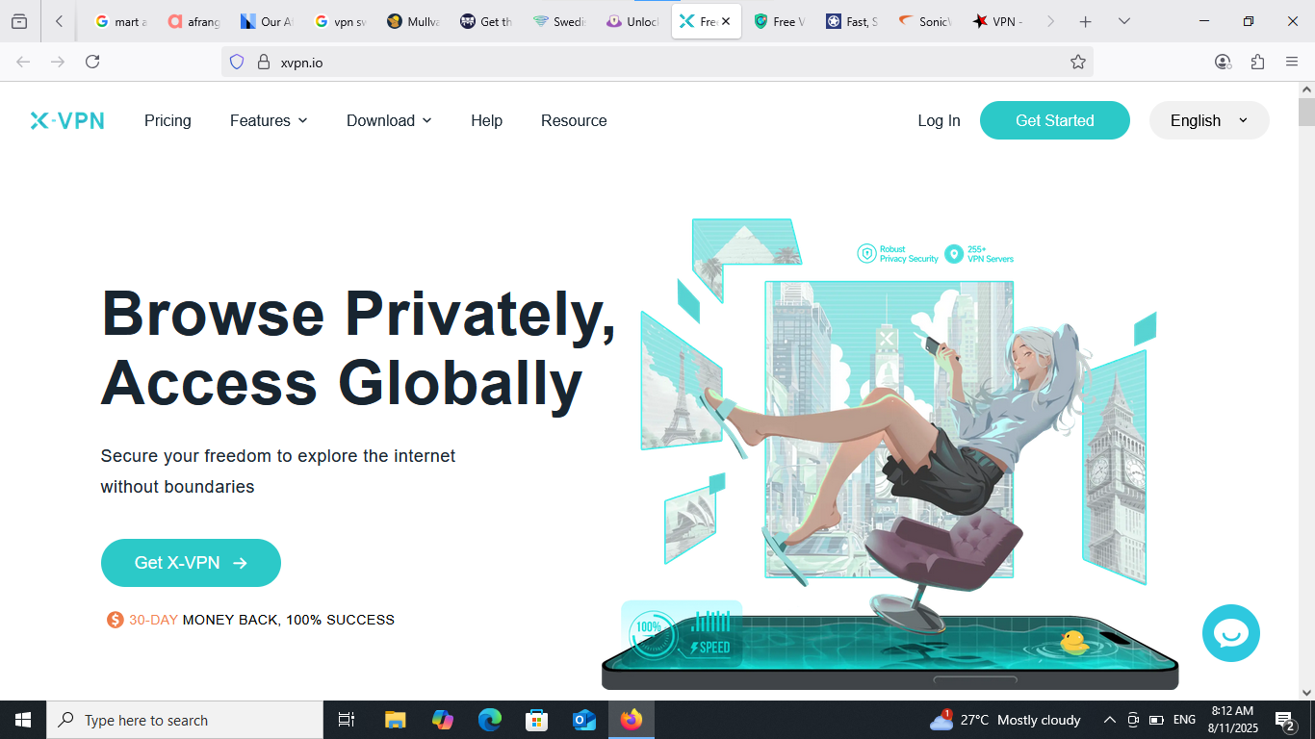Expand the Features dropdown menu

pos(269,120)
